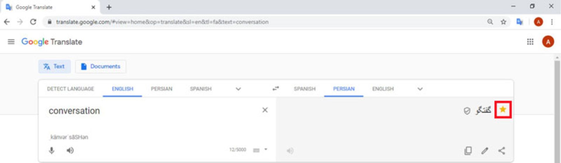Swap source and target languages
The image size is (561, 163).
coord(276,88)
